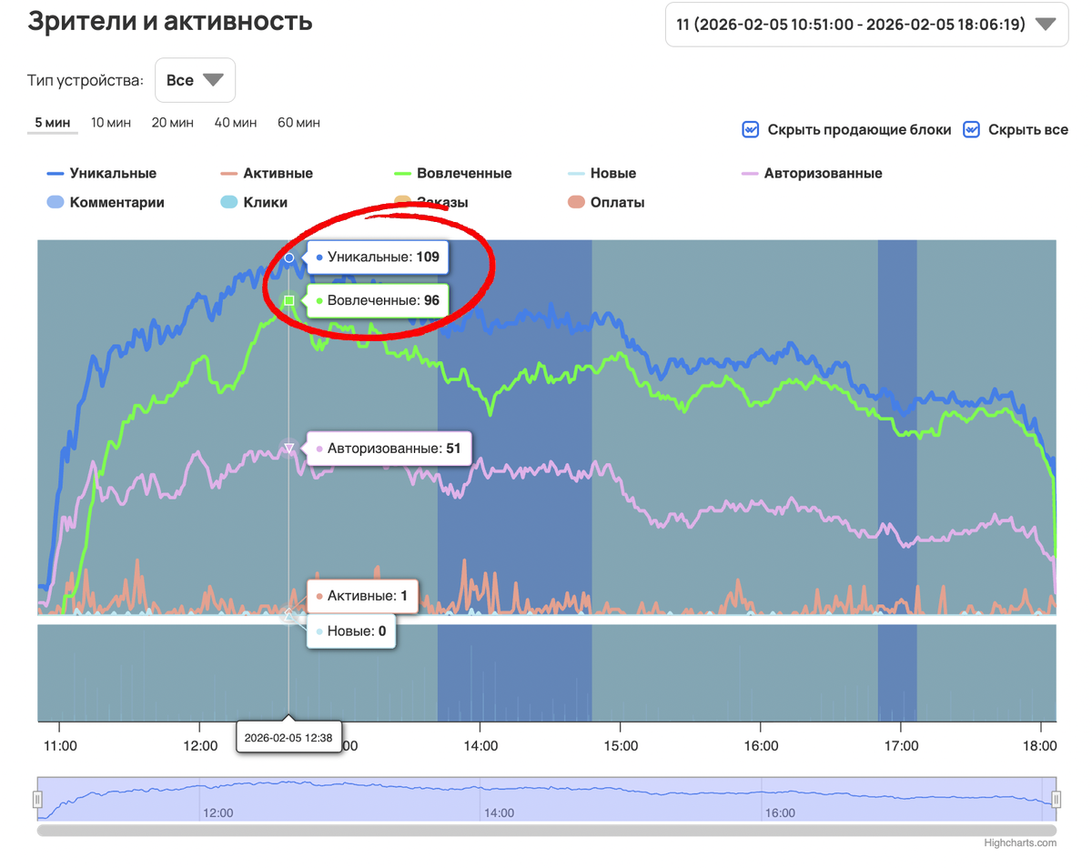
Task: Click the arrow in the device type selector
Action: (213, 80)
